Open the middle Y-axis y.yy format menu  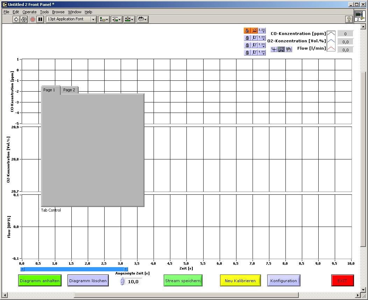pos(262,45)
